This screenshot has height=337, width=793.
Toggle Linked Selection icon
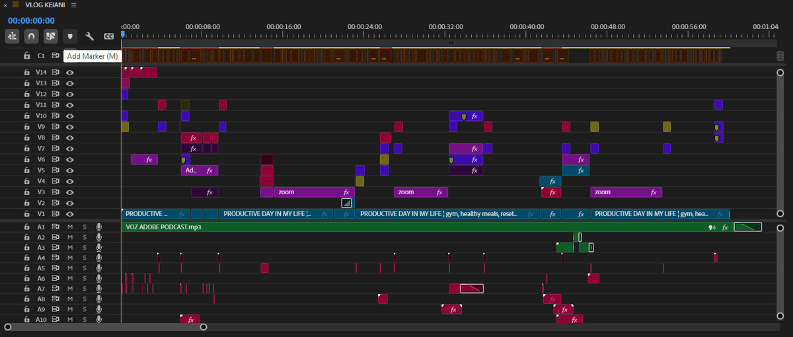(x=51, y=36)
